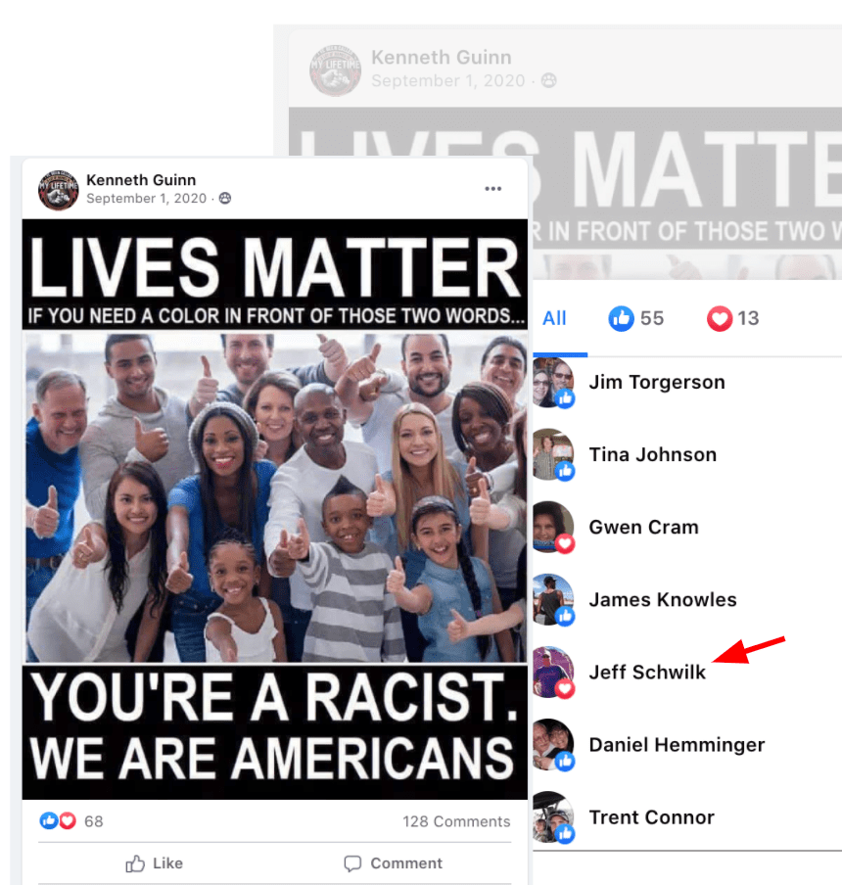The image size is (842, 885).
Task: Filter reactions by the 13 loves tab
Action: coord(732,318)
